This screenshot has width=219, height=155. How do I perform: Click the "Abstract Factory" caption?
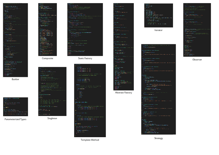click(123, 92)
